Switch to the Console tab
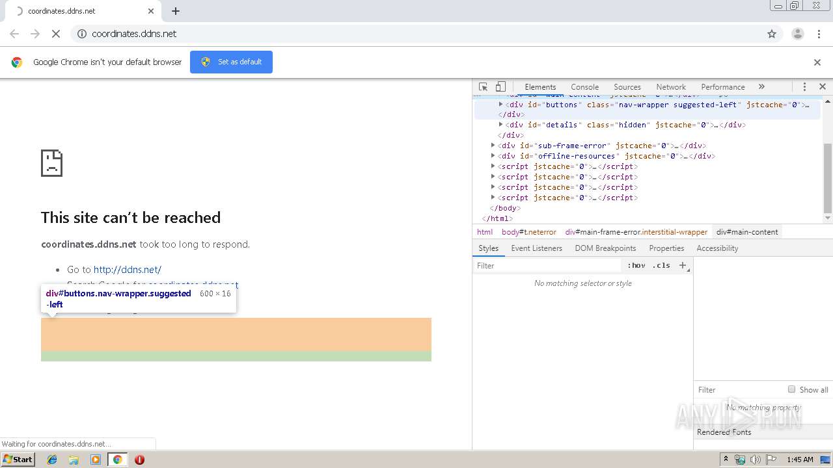 click(584, 87)
